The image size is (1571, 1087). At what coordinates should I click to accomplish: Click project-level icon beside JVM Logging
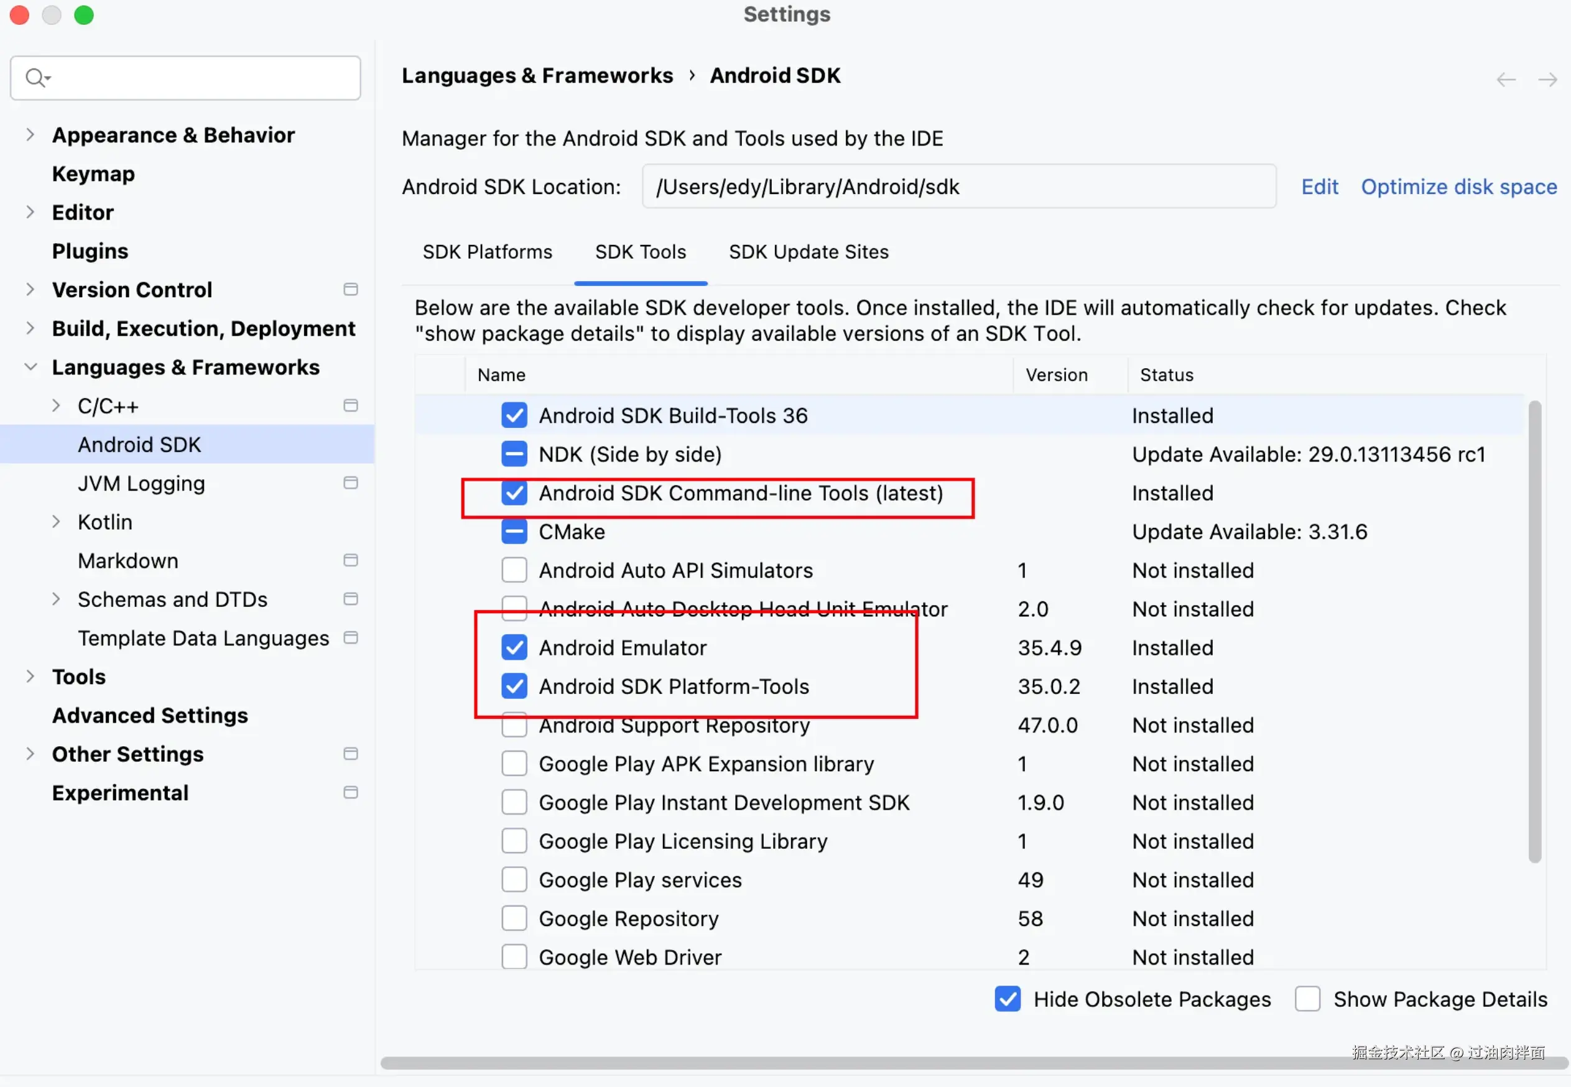coord(351,483)
